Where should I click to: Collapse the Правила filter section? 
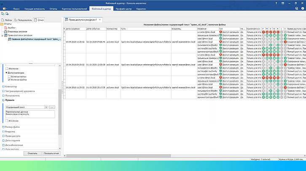tap(3, 100)
